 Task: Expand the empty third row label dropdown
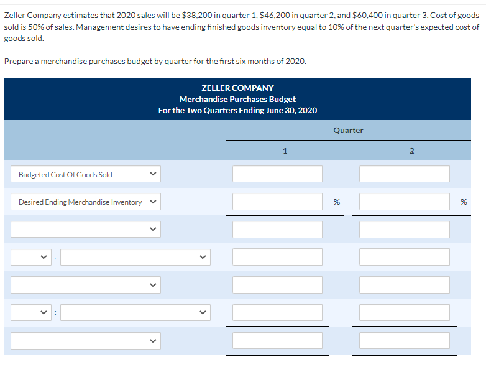point(86,230)
